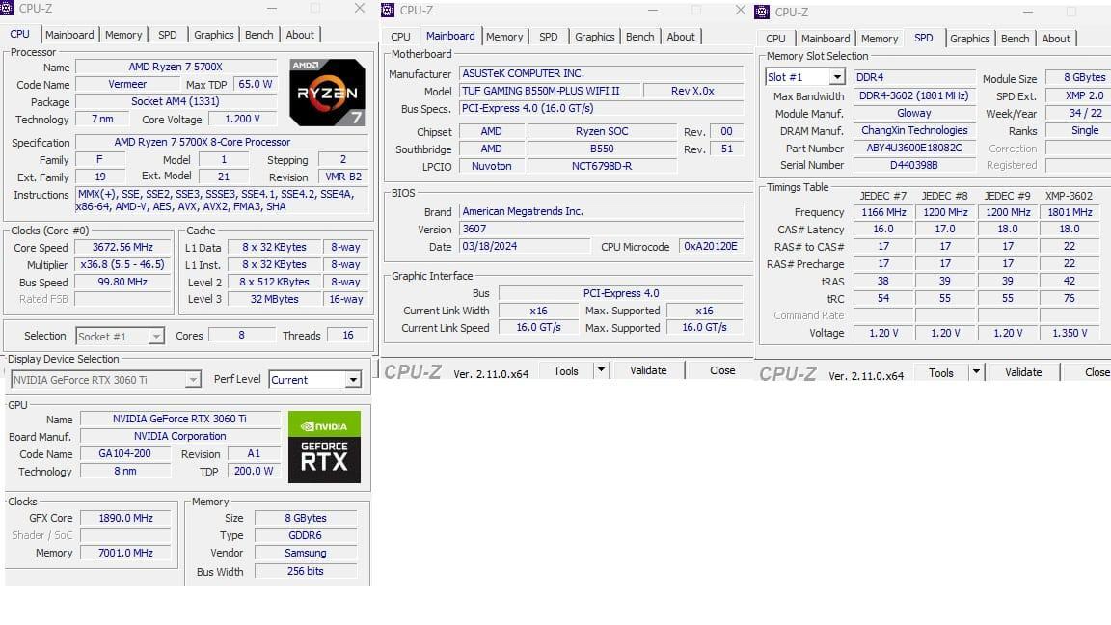This screenshot has height=625, width=1111.
Task: Click the module manufacturer 'Gloway'
Action: 914,114
